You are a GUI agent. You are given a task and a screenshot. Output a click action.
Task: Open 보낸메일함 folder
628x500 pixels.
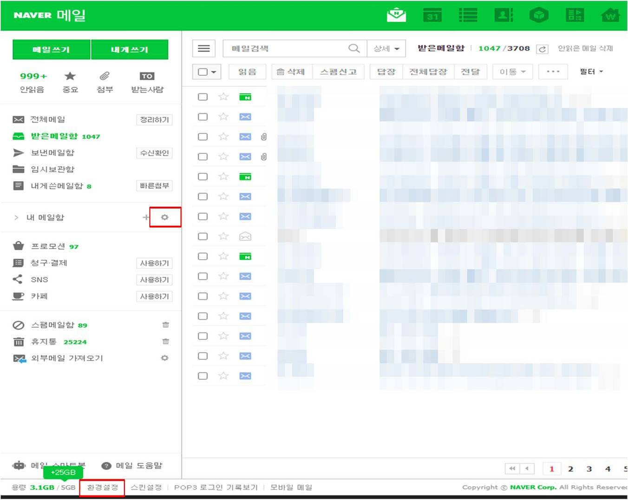[x=52, y=153]
